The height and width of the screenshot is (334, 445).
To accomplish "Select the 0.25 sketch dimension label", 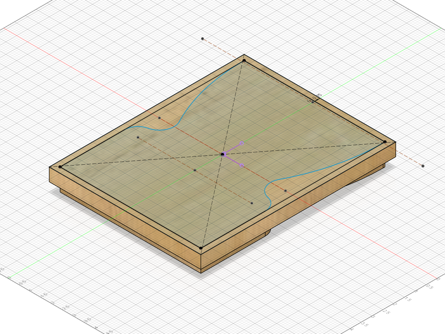I will (316, 96).
